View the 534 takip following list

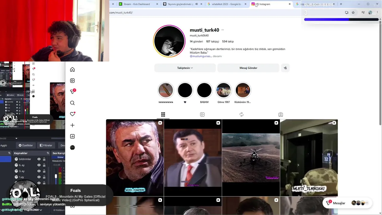point(228,42)
